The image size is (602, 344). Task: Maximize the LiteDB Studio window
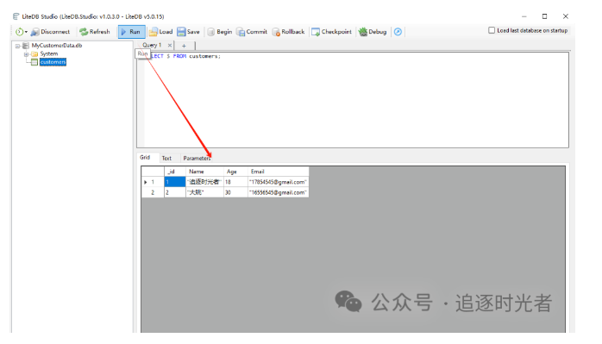point(544,16)
